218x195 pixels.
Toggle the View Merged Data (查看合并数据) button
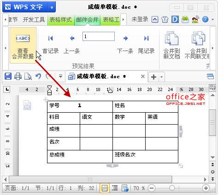pos(23,45)
